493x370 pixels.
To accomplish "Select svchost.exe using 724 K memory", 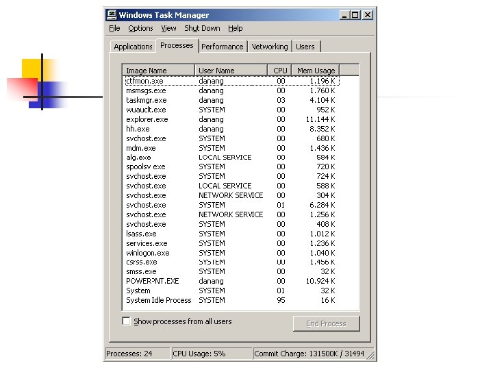I will pyautogui.click(x=232, y=176).
